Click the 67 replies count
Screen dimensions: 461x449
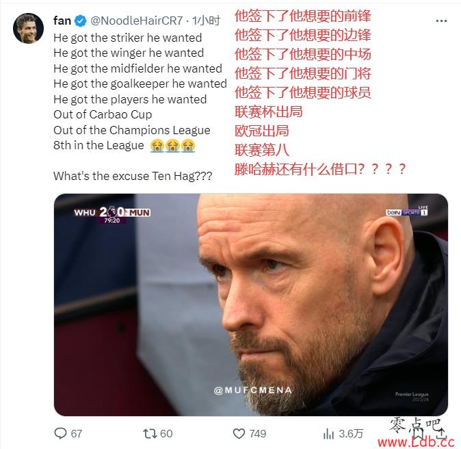(77, 433)
